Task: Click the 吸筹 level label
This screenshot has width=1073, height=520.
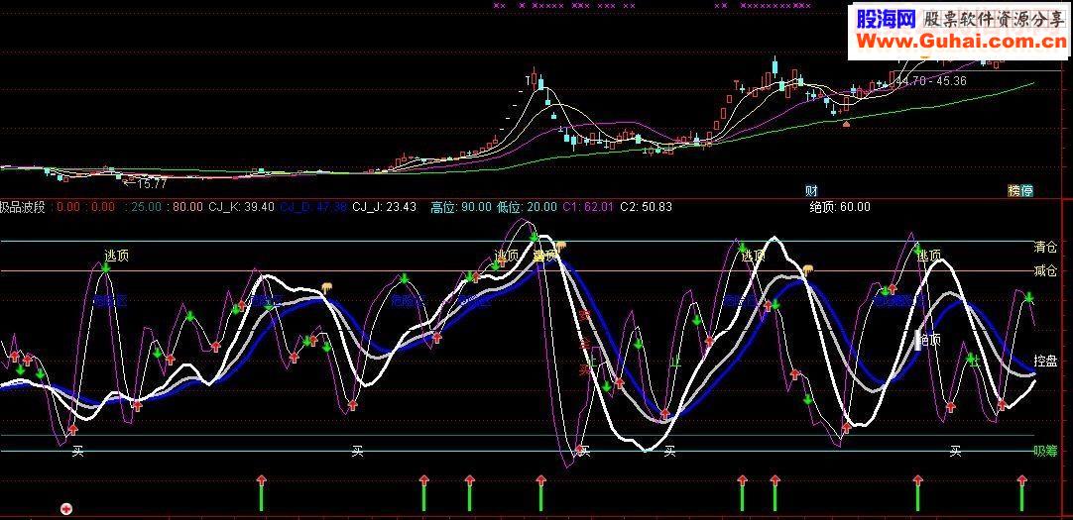Action: point(1045,451)
